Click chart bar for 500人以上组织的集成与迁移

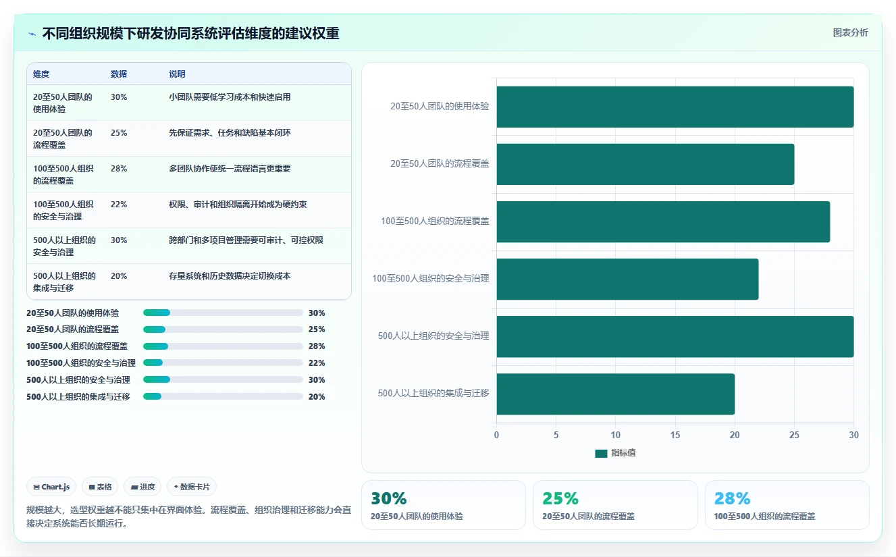pyautogui.click(x=616, y=394)
